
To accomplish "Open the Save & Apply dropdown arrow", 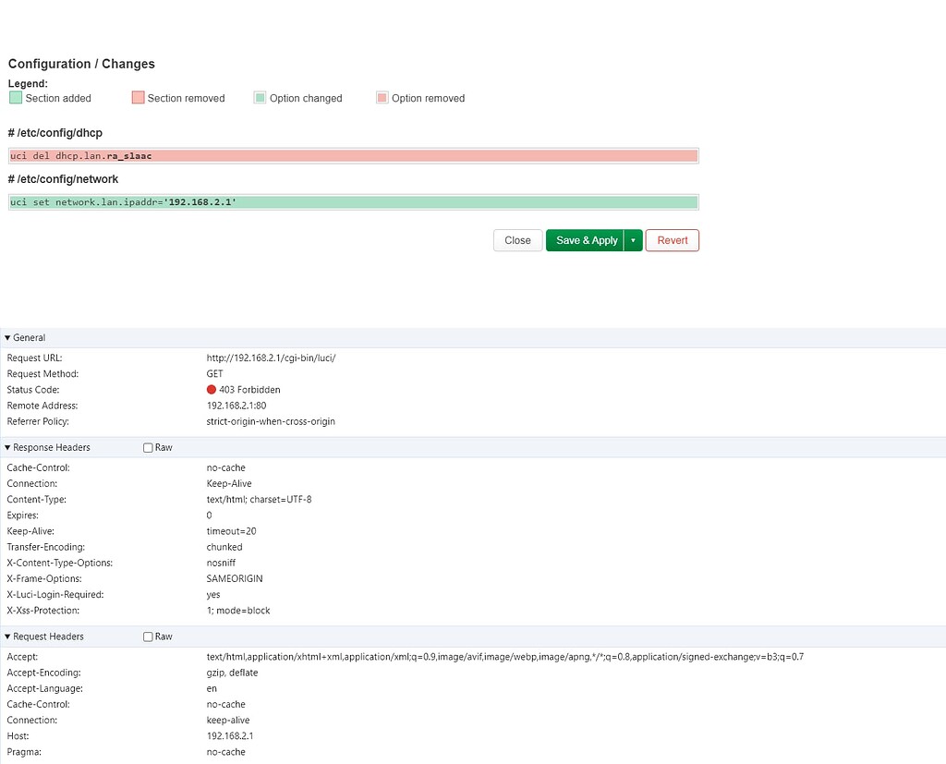I will pos(633,240).
